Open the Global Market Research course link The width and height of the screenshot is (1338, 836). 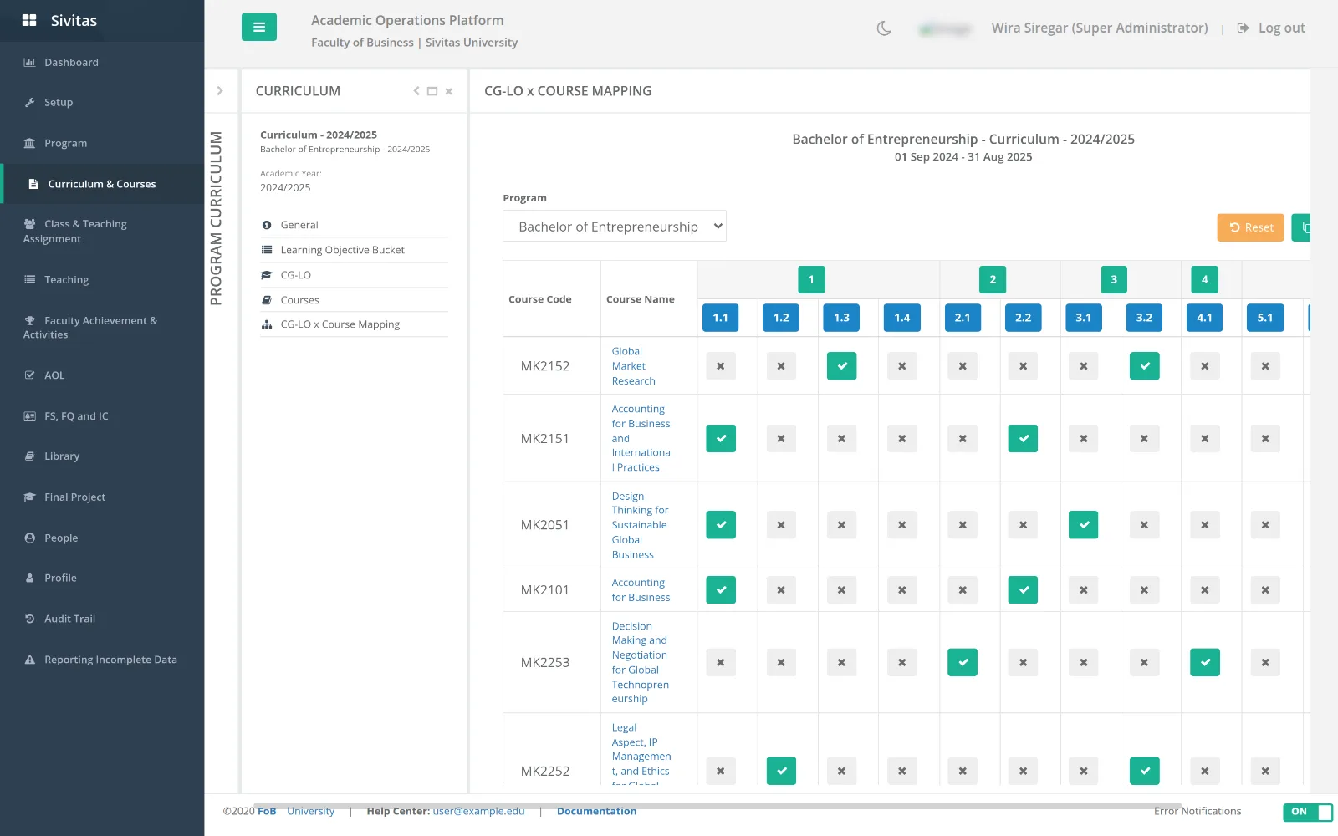[x=633, y=366]
